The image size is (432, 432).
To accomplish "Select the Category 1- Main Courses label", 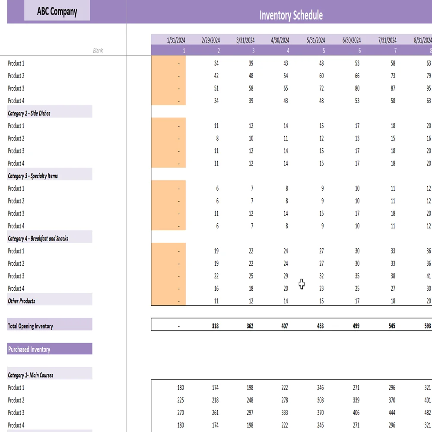I will [31, 375].
